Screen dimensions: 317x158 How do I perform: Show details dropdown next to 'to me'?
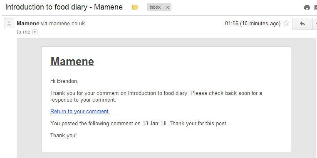pos(35,32)
